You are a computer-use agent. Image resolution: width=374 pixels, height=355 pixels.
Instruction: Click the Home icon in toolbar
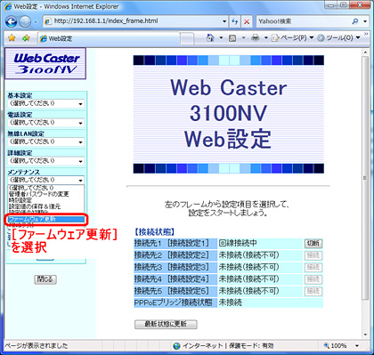click(210, 37)
